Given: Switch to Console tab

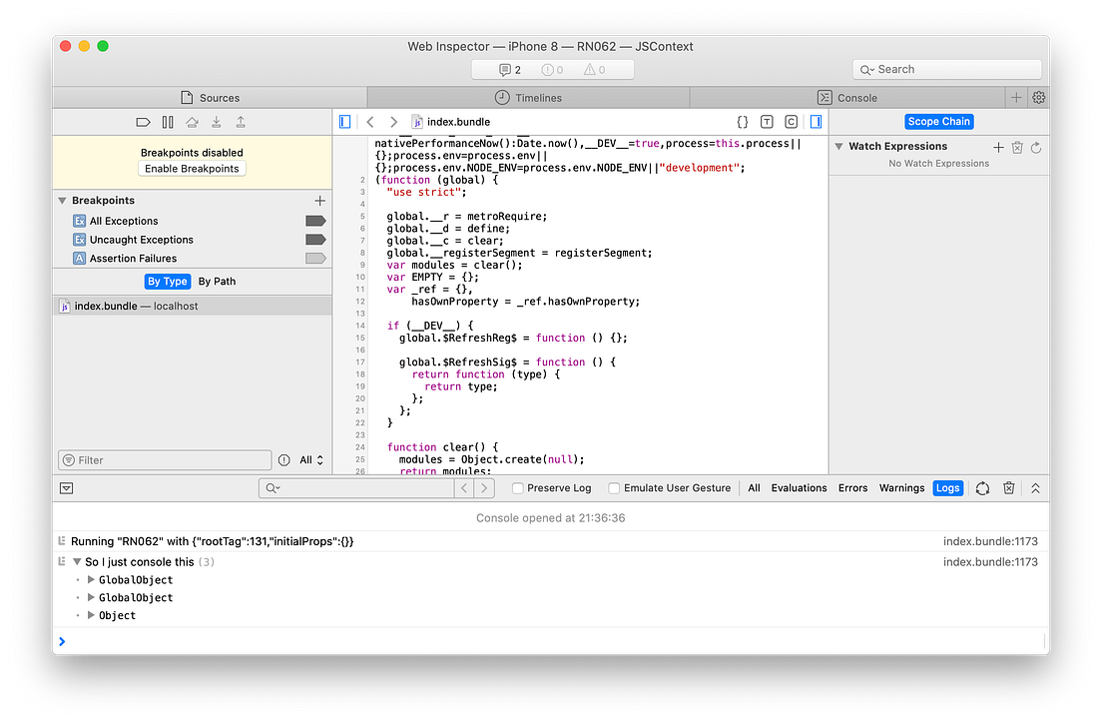Looking at the screenshot, I should tap(846, 98).
